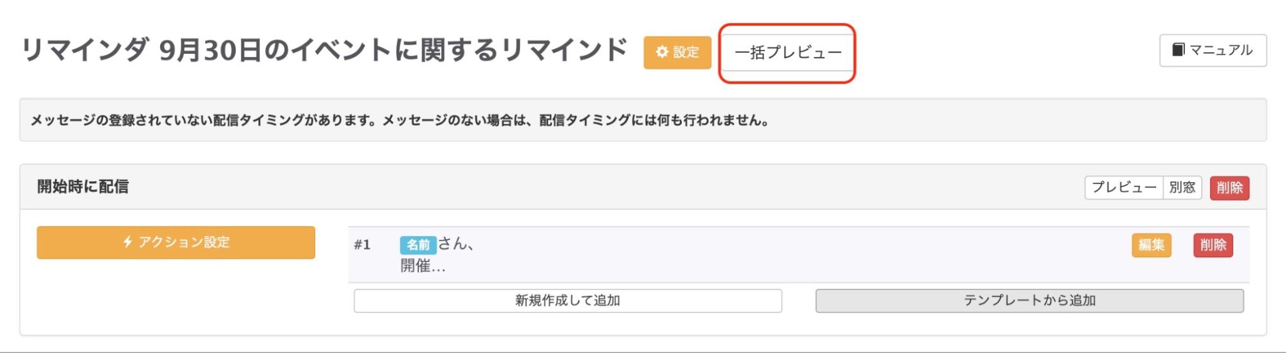The height and width of the screenshot is (353, 1286).
Task: Open preview in 別窓
Action: tap(1182, 187)
